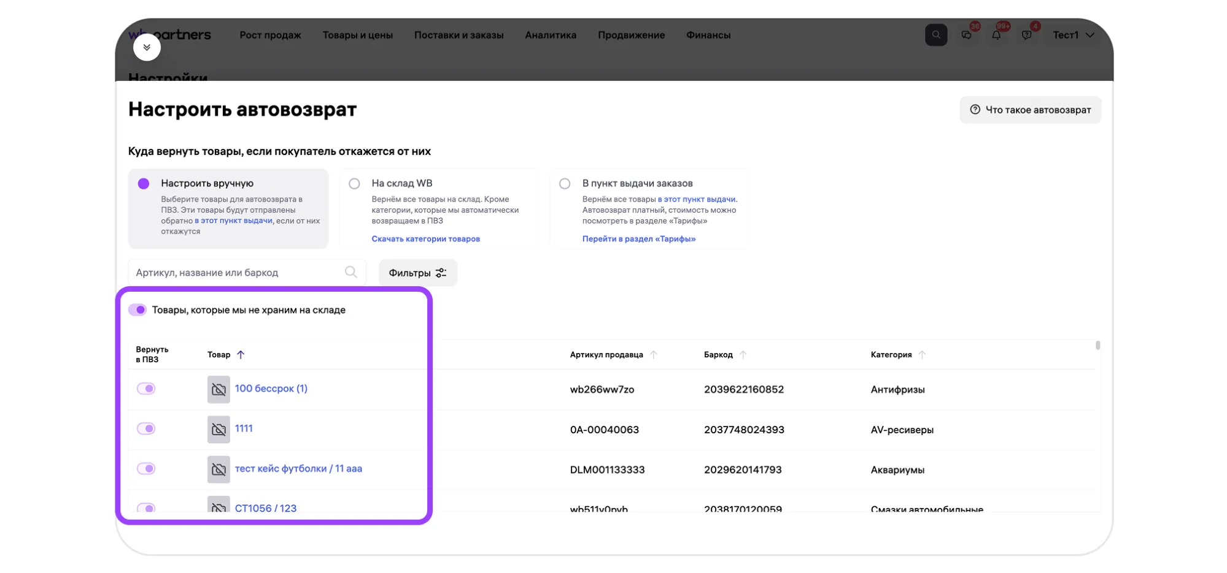Select the В пункт выдачи заказов radio option
Image resolution: width=1227 pixels, height=573 pixels.
pyautogui.click(x=565, y=183)
